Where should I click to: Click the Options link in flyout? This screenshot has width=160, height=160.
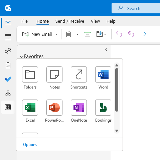tap(30, 145)
